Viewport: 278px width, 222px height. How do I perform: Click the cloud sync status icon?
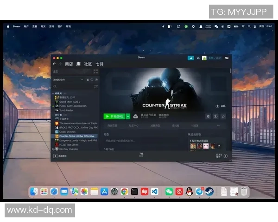(136, 117)
